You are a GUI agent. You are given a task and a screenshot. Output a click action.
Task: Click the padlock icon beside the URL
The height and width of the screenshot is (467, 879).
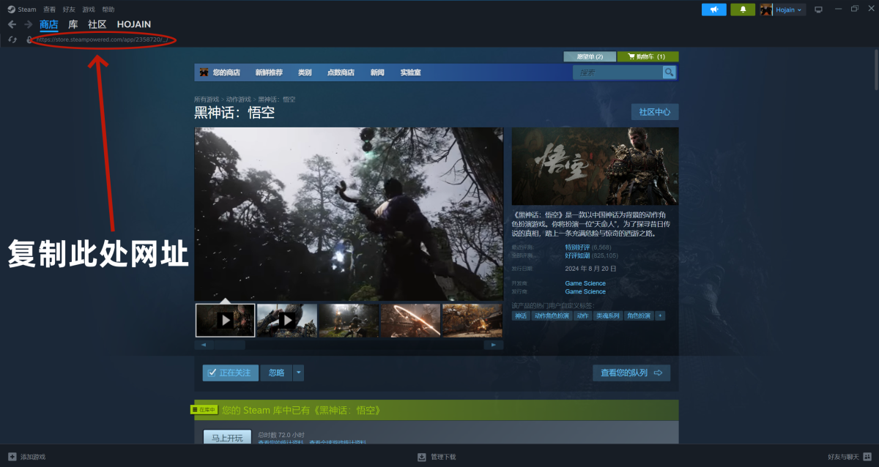29,40
